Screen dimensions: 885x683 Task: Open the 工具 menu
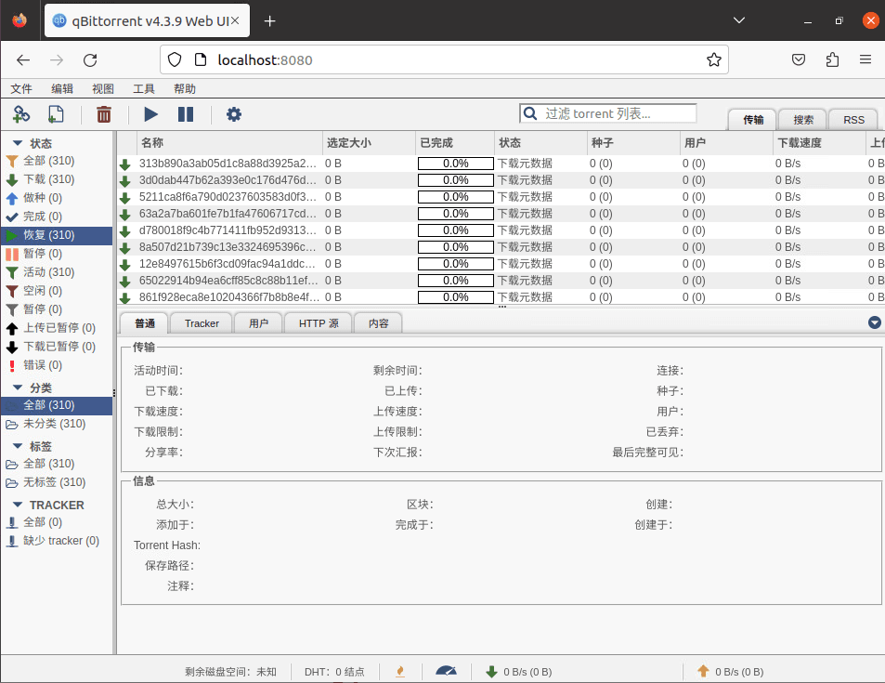tap(143, 88)
